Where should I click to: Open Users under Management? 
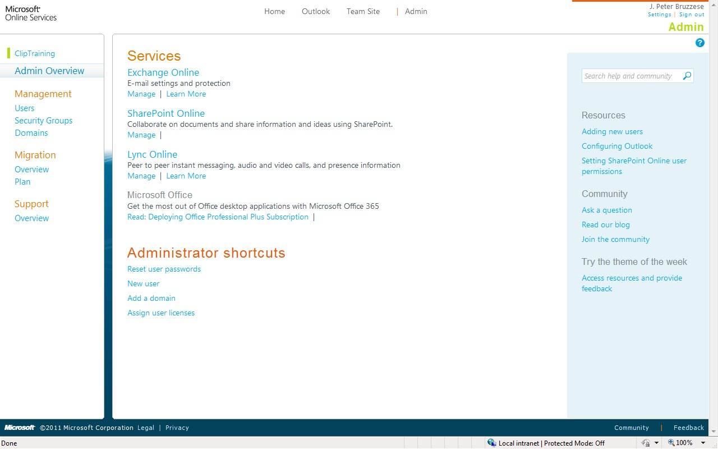click(x=24, y=108)
